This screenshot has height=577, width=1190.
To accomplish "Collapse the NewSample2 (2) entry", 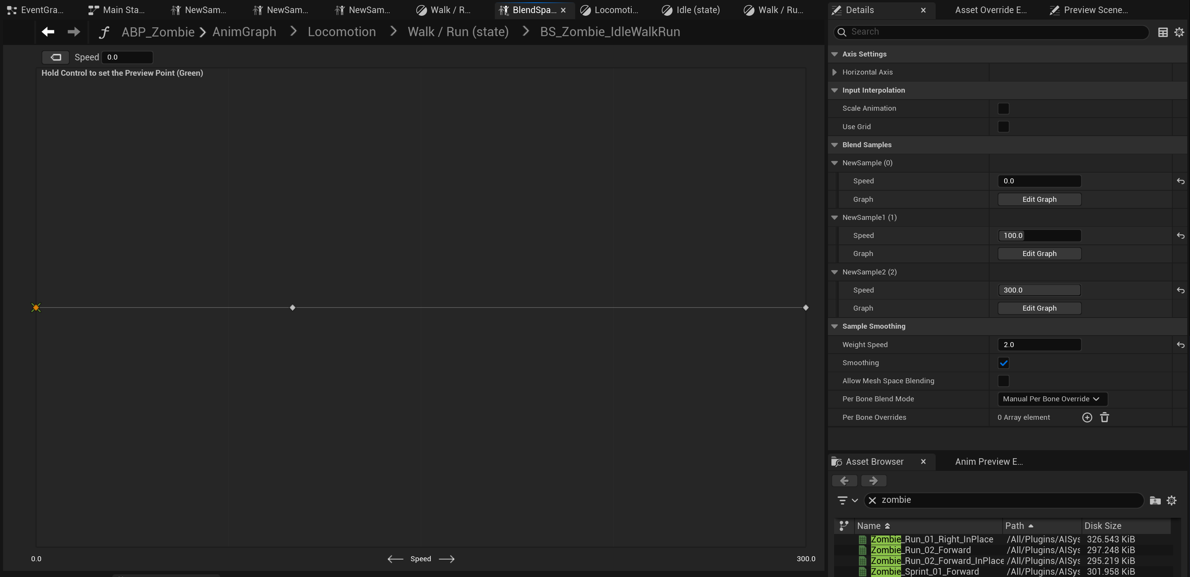I will (834, 272).
